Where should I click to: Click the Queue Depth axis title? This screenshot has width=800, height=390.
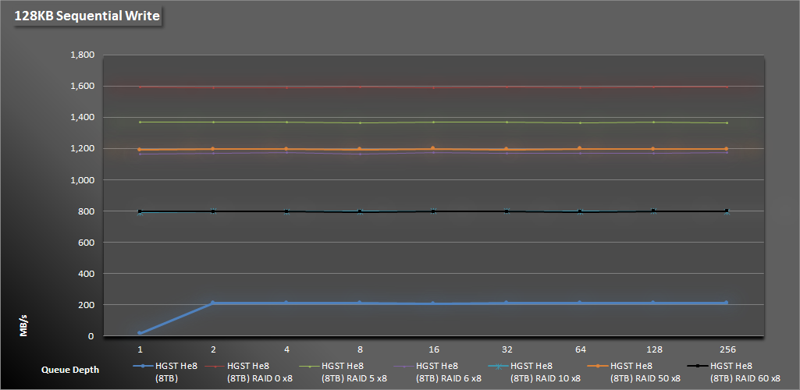(x=70, y=370)
